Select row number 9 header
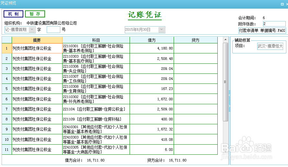288x167 pixels. pyautogui.click(x=7, y=129)
